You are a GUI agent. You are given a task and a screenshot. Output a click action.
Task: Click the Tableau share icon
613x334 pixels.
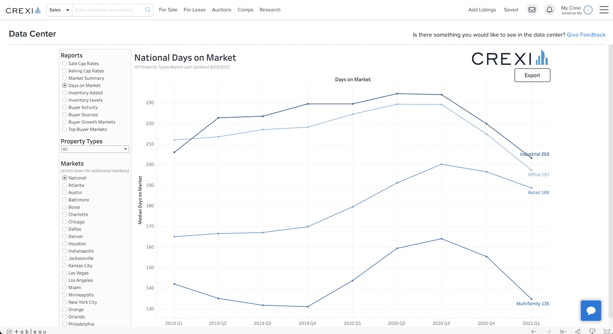[577, 331]
